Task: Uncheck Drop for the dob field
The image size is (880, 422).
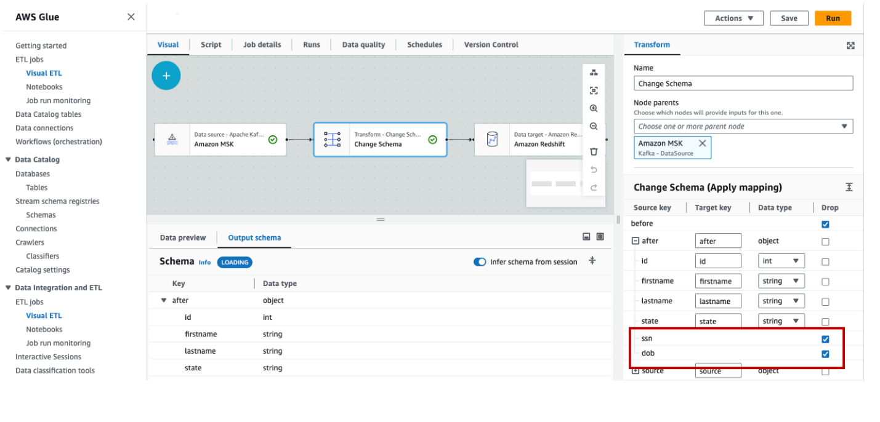Action: point(825,354)
